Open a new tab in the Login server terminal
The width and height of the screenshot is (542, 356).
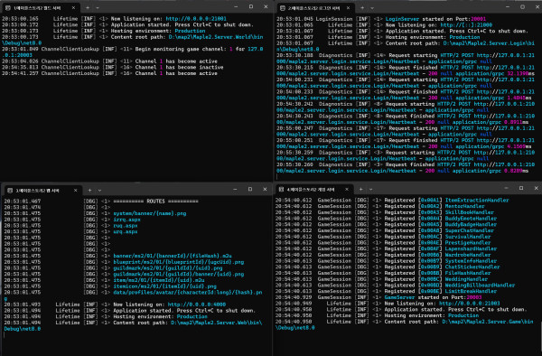pyautogui.click(x=362, y=8)
